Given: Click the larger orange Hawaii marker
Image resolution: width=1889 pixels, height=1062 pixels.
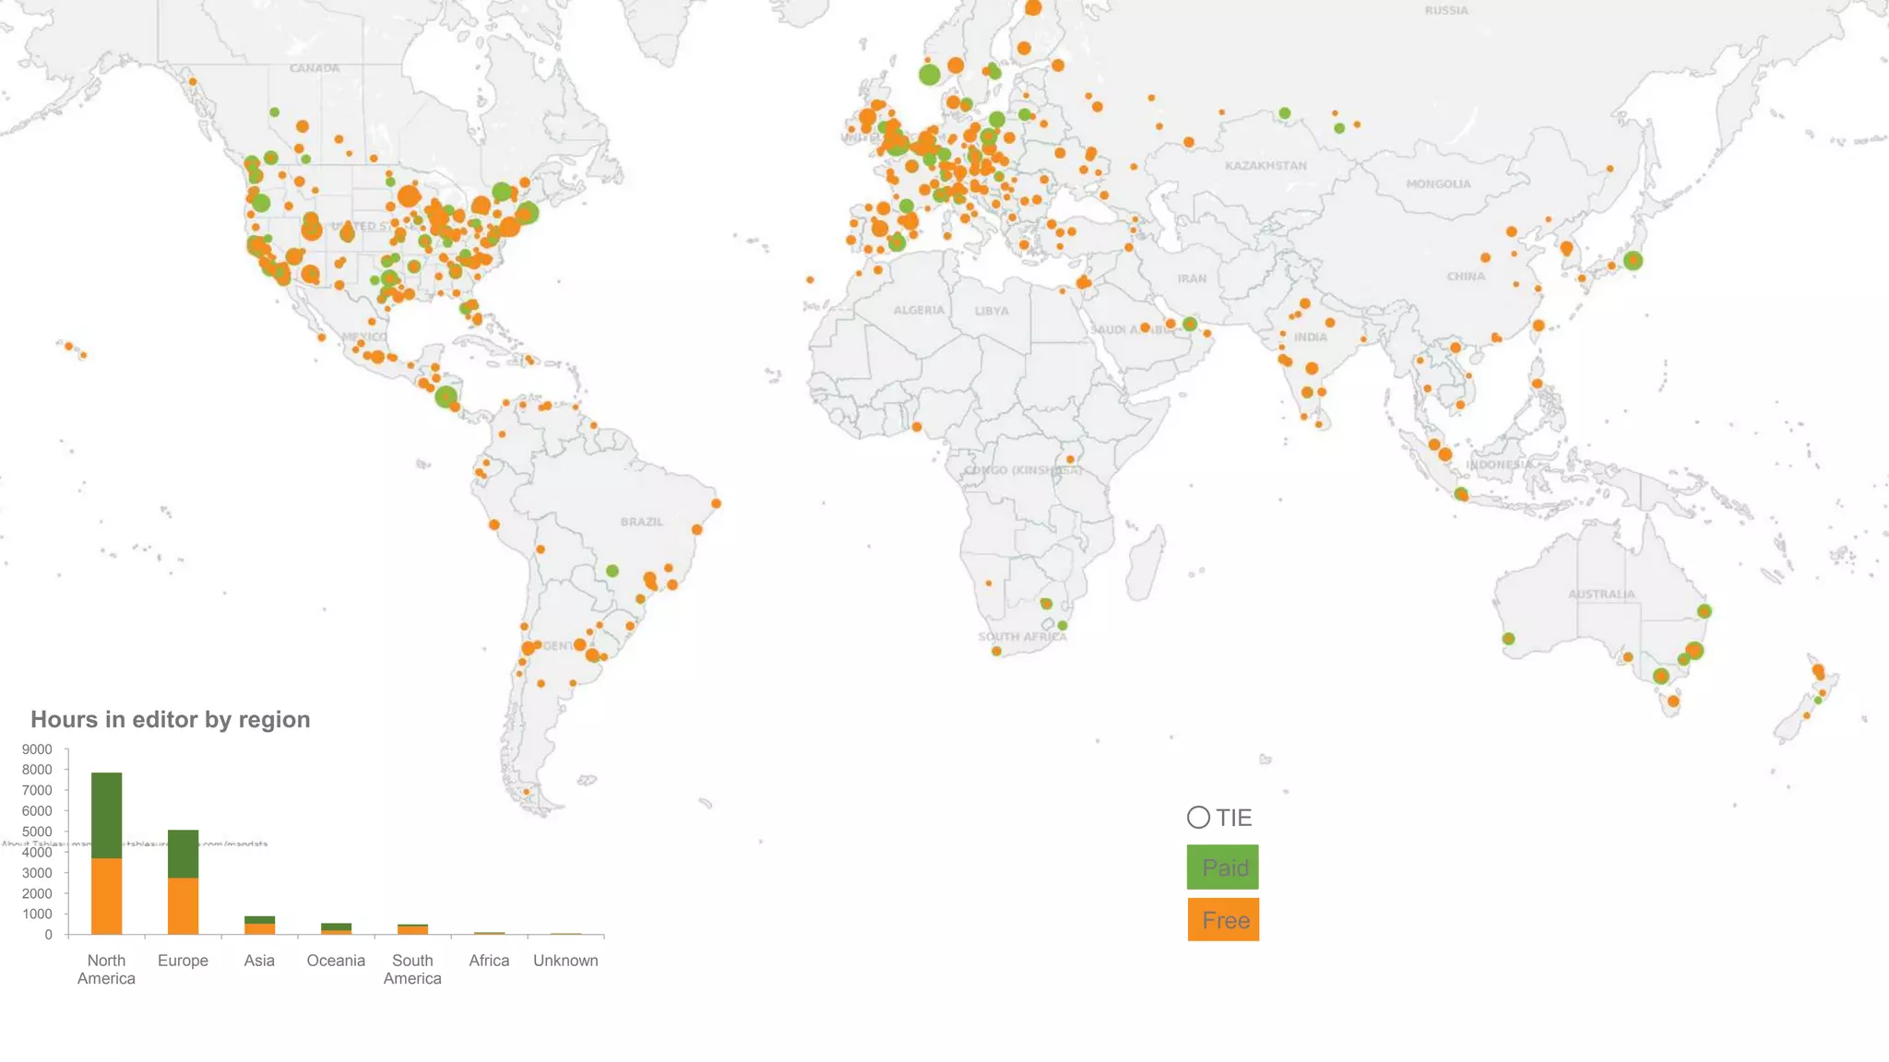Looking at the screenshot, I should [x=68, y=346].
